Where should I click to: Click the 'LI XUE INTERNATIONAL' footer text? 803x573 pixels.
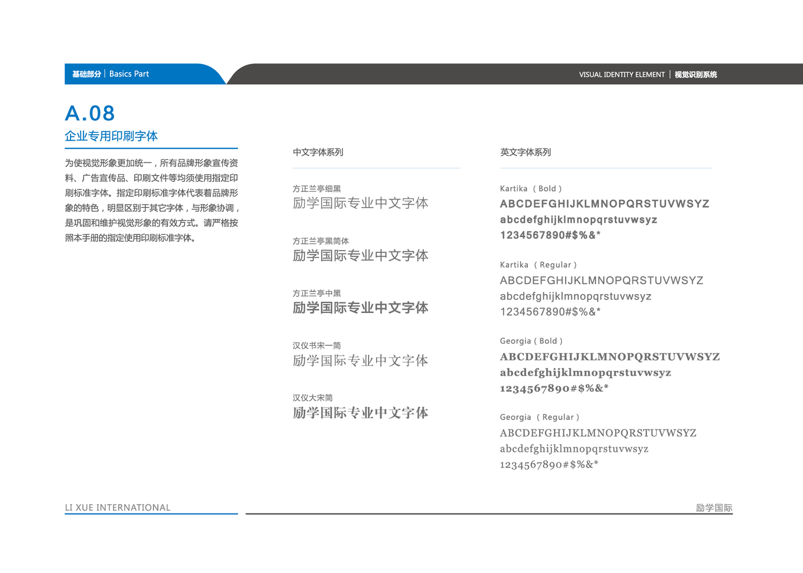tap(118, 508)
